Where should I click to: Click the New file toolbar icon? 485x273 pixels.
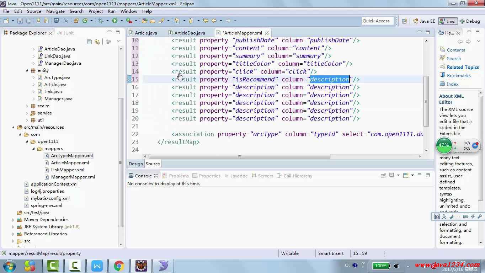[x=6, y=21]
